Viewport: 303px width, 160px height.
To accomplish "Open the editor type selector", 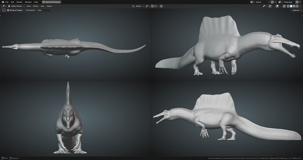I will [x=4, y=6].
